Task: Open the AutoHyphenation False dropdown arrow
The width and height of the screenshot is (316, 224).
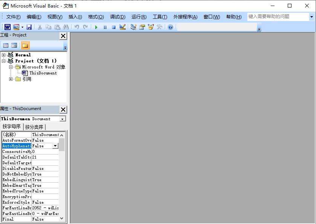Action: click(x=55, y=146)
